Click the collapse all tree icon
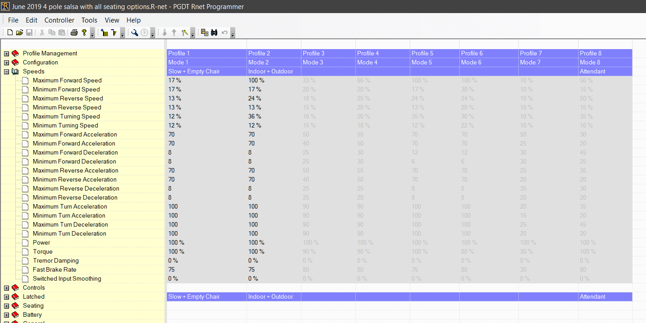This screenshot has height=323, width=646. 114,32
